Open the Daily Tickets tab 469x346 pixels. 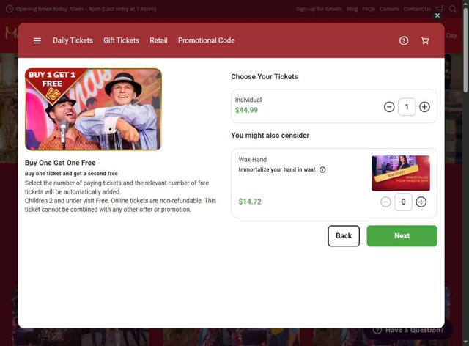pos(73,40)
